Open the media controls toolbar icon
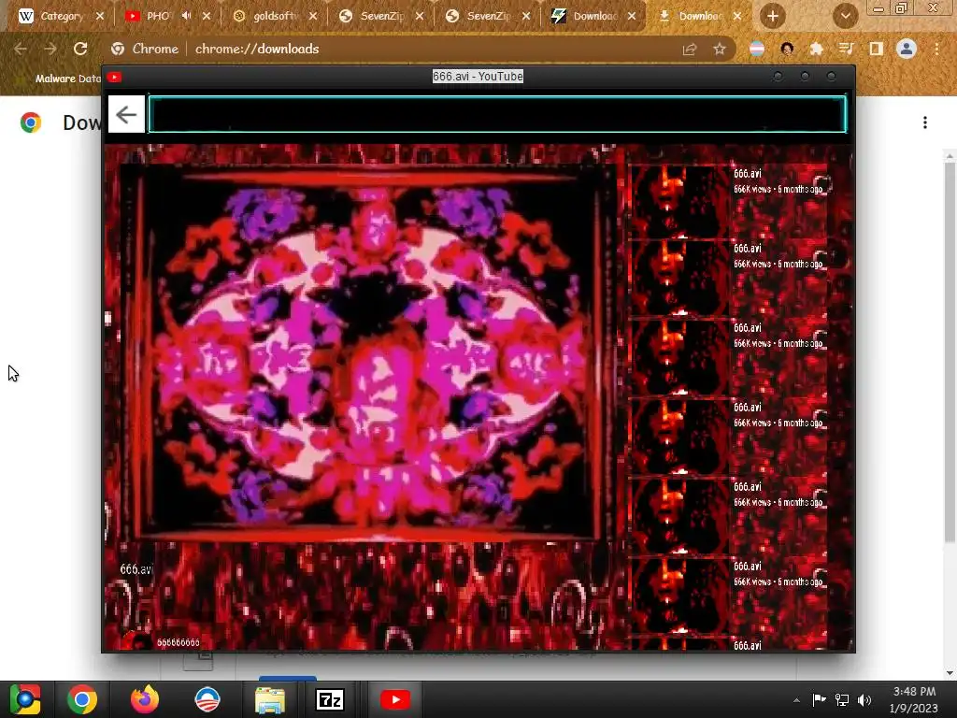The height and width of the screenshot is (718, 957). [x=846, y=49]
